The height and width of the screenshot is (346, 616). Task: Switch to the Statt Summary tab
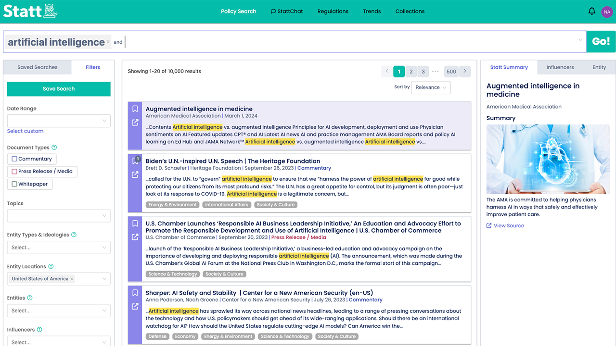pyautogui.click(x=509, y=67)
